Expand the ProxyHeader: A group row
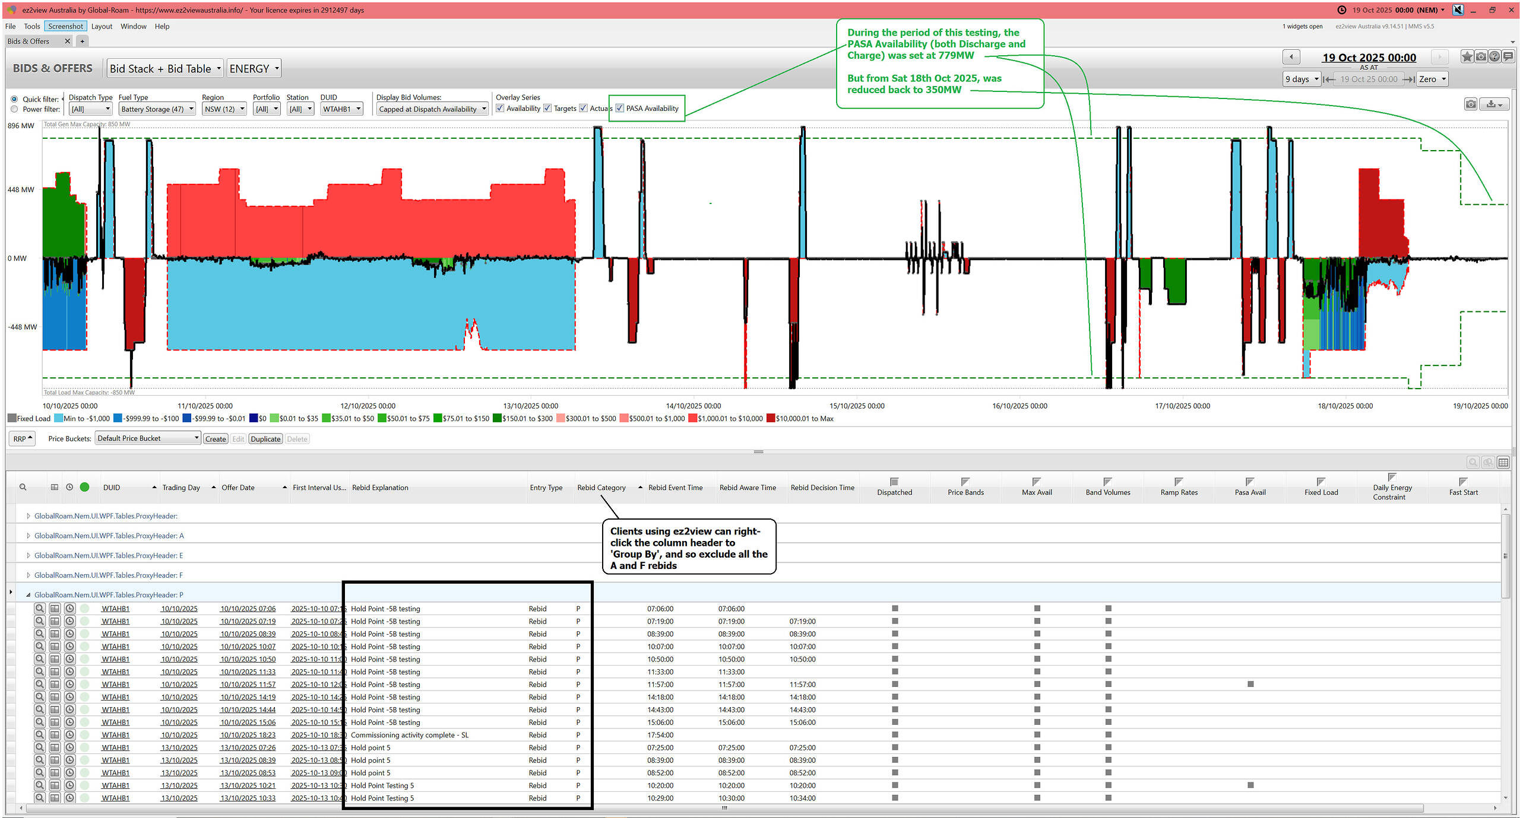The image size is (1520, 818). [x=28, y=536]
